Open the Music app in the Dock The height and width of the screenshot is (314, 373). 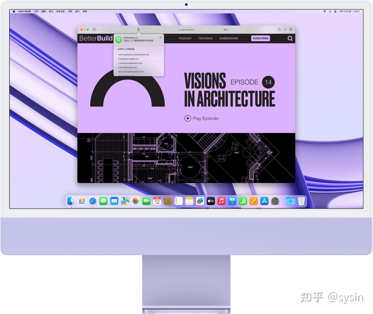pos(221,201)
